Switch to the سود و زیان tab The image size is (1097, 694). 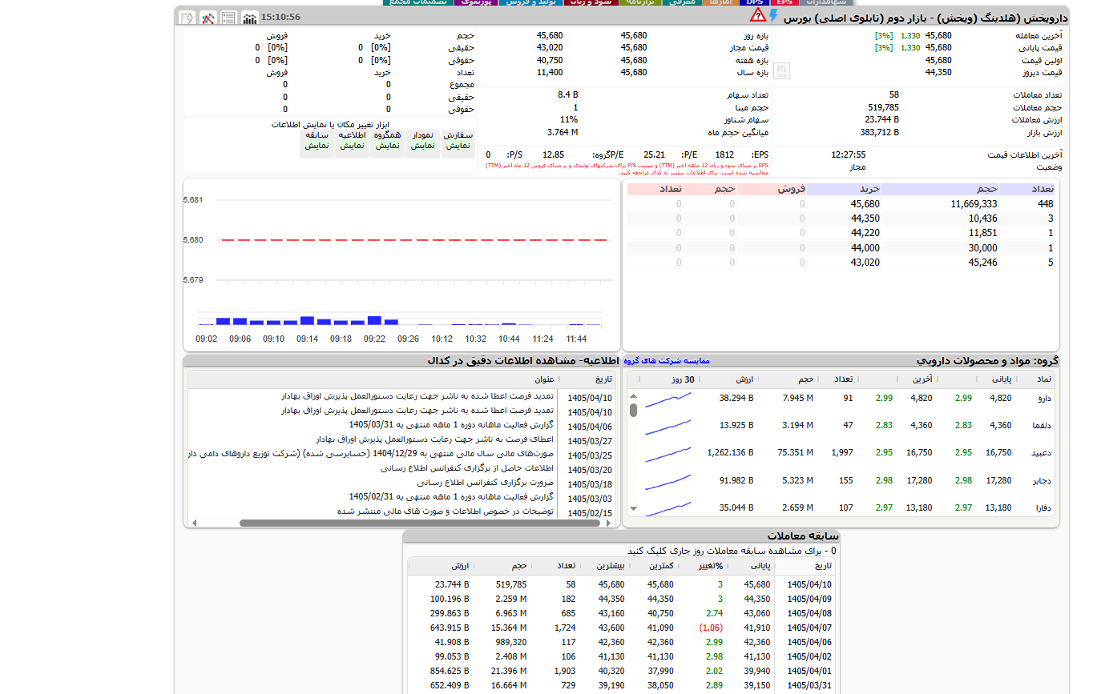(591, 2)
